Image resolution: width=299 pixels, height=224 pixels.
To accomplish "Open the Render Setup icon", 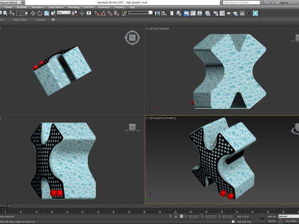I will 216,14.
